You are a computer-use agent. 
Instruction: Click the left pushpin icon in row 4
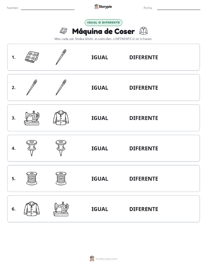coord(32,148)
